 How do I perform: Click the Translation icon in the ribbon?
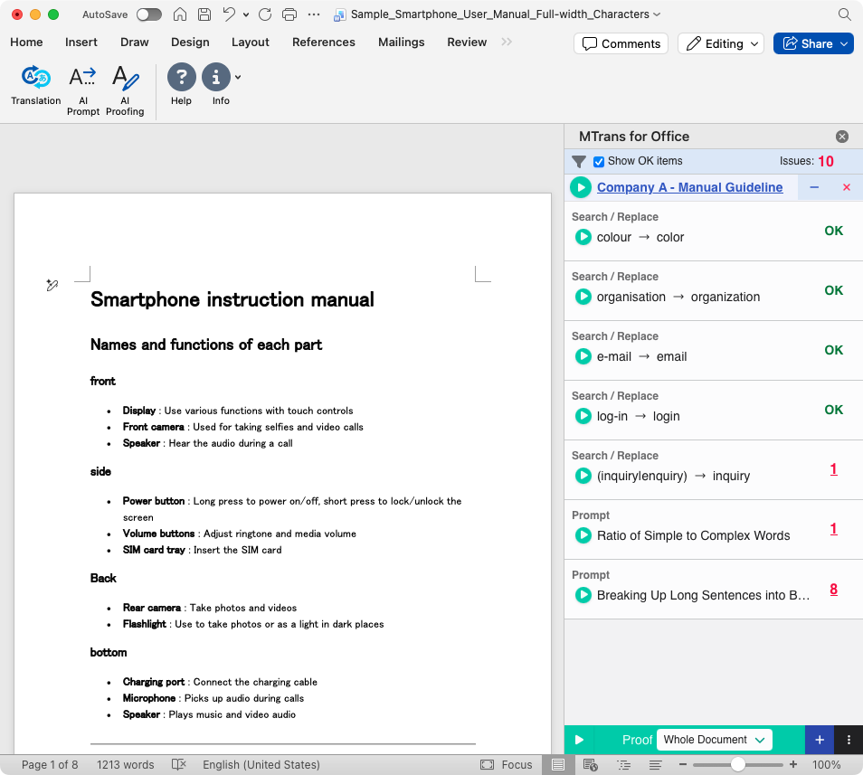[36, 79]
